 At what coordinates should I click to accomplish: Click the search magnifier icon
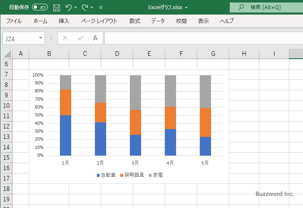(x=241, y=7)
